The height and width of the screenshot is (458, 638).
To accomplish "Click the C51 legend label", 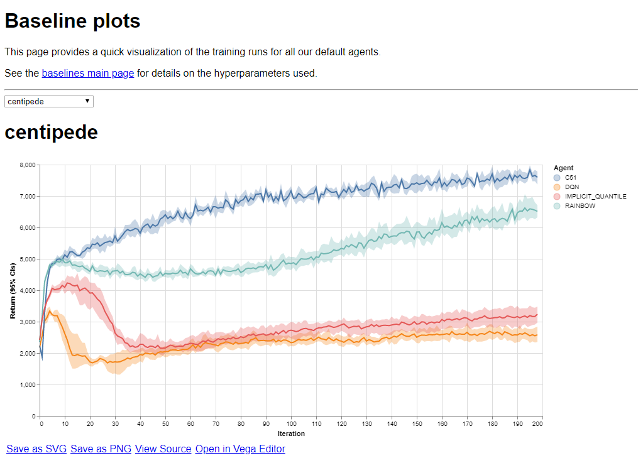I will [571, 178].
